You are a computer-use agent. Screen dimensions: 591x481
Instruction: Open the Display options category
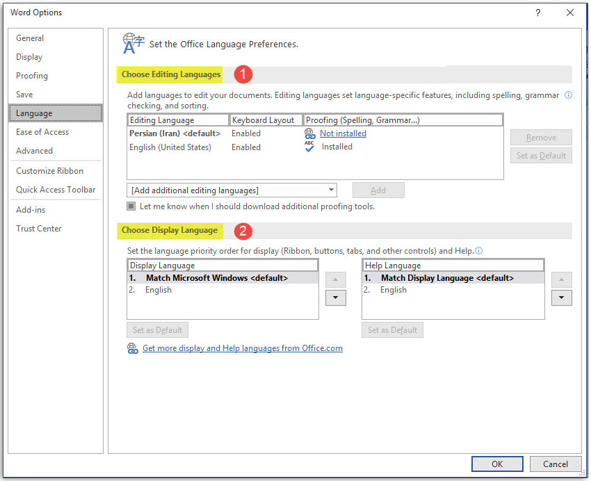click(56, 57)
